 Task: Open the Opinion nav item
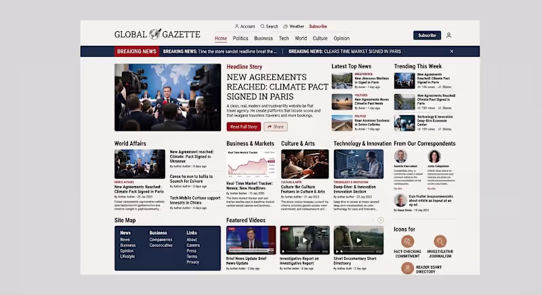click(341, 39)
